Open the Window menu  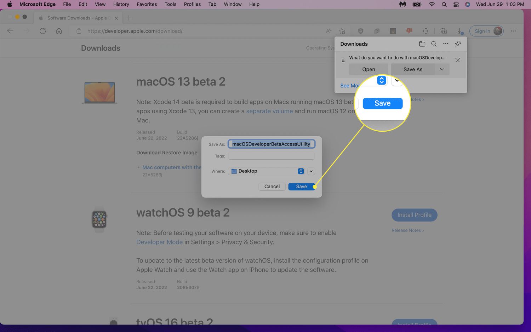click(233, 4)
